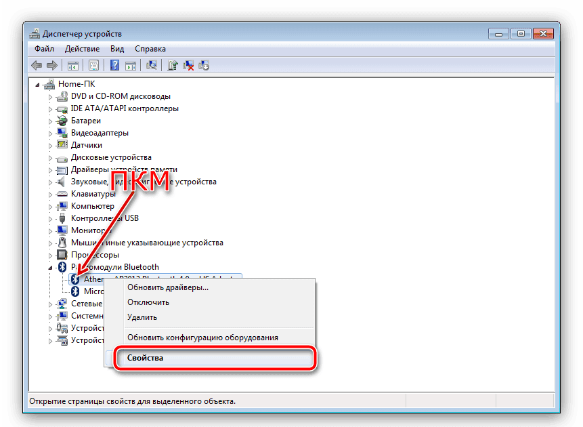Click the Звуковые speaker icon

tap(62, 182)
